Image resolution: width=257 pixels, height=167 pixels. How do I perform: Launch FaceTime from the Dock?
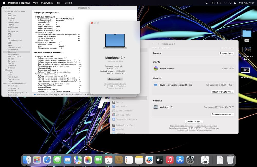pyautogui.click(x=98, y=160)
